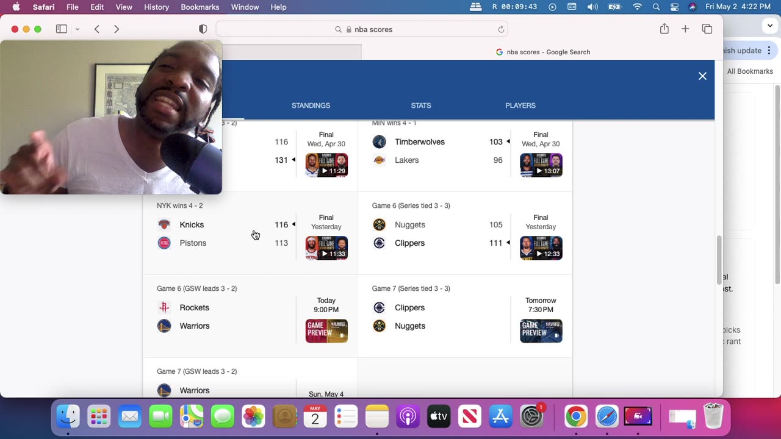
Task: Open the Edit menu
Action: (97, 7)
